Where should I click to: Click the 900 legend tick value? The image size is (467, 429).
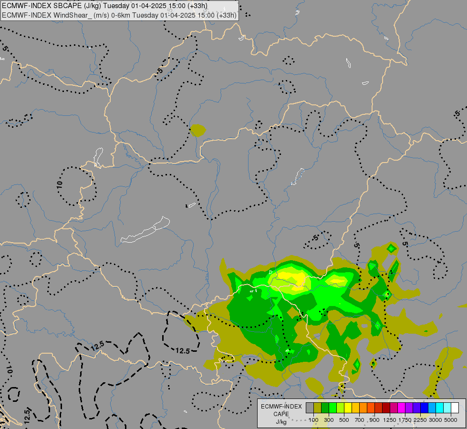pyautogui.click(x=374, y=420)
